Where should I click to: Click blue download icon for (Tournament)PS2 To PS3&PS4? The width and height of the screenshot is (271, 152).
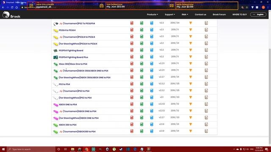tap(152, 23)
